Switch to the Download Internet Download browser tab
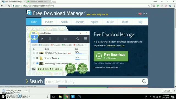 (38, 2)
